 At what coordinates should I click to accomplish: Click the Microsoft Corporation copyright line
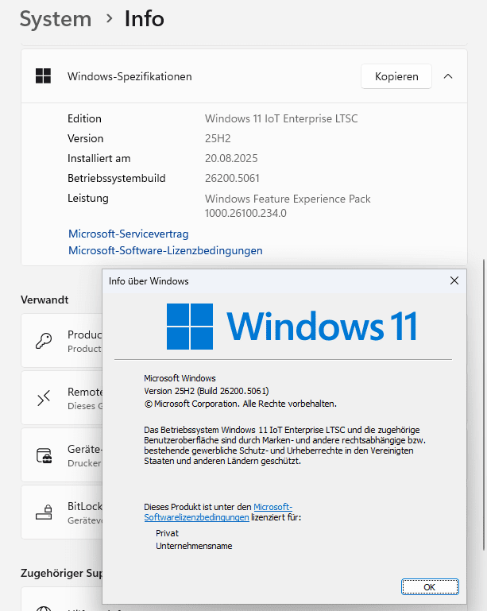(x=241, y=404)
